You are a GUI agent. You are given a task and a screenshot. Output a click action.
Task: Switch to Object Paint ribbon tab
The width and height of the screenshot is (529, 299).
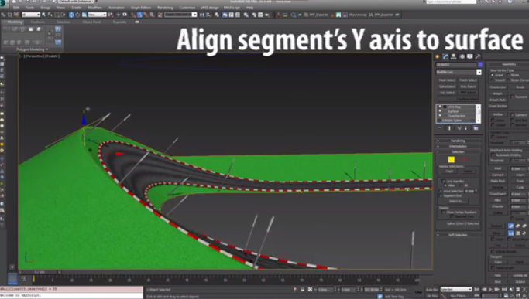[x=91, y=22]
